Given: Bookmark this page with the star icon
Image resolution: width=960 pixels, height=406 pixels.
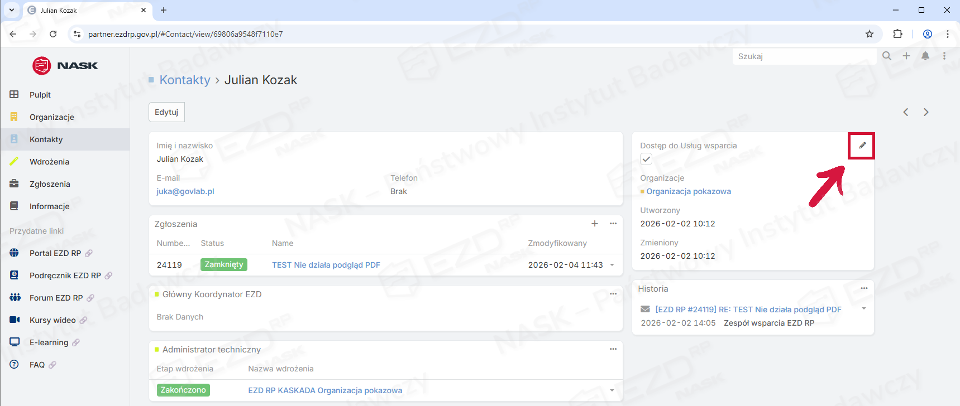Looking at the screenshot, I should (870, 34).
